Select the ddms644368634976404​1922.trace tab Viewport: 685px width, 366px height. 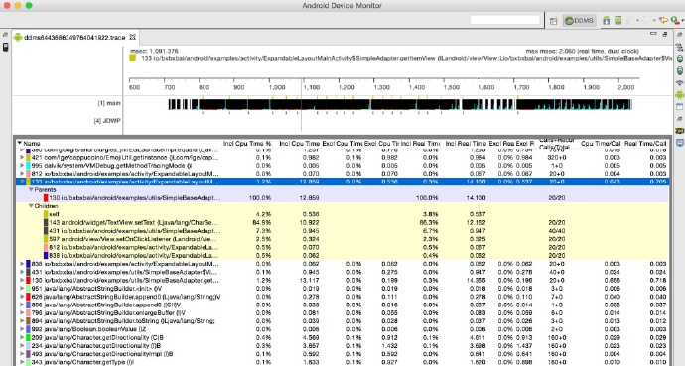(x=74, y=37)
